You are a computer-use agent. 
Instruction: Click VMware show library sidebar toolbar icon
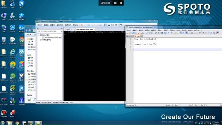(x=105, y=25)
